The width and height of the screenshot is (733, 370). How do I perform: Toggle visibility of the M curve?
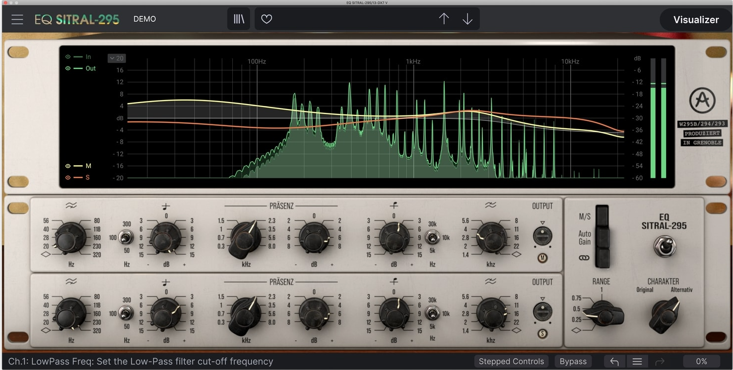[x=68, y=166]
